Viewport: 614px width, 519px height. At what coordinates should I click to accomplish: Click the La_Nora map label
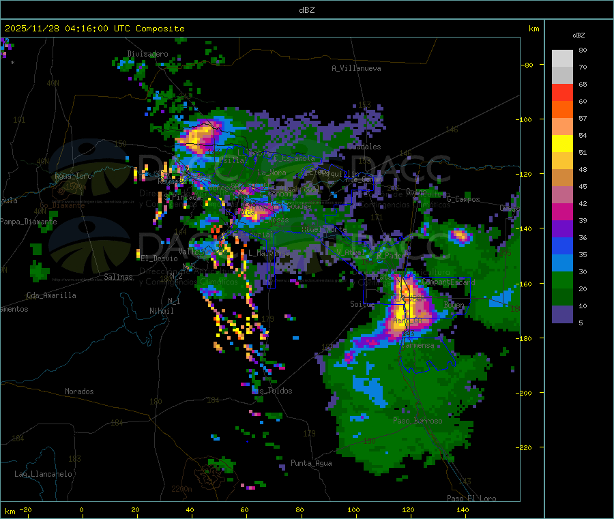click(x=272, y=173)
